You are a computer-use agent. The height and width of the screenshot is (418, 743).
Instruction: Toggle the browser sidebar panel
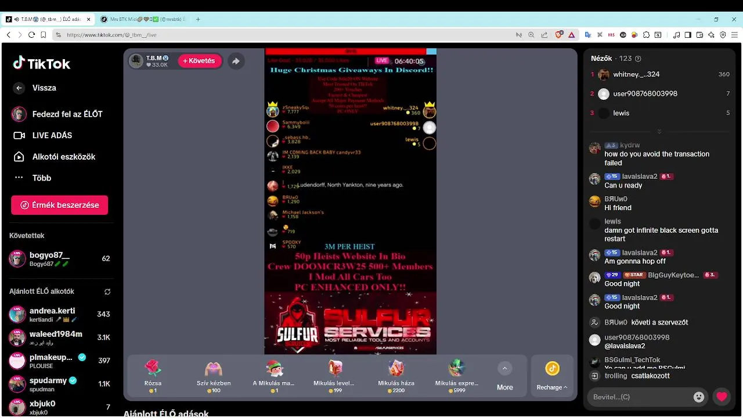point(688,35)
